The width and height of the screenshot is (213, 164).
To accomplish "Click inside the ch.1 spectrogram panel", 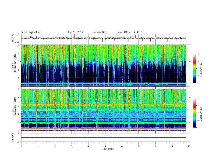I will (x=104, y=65).
